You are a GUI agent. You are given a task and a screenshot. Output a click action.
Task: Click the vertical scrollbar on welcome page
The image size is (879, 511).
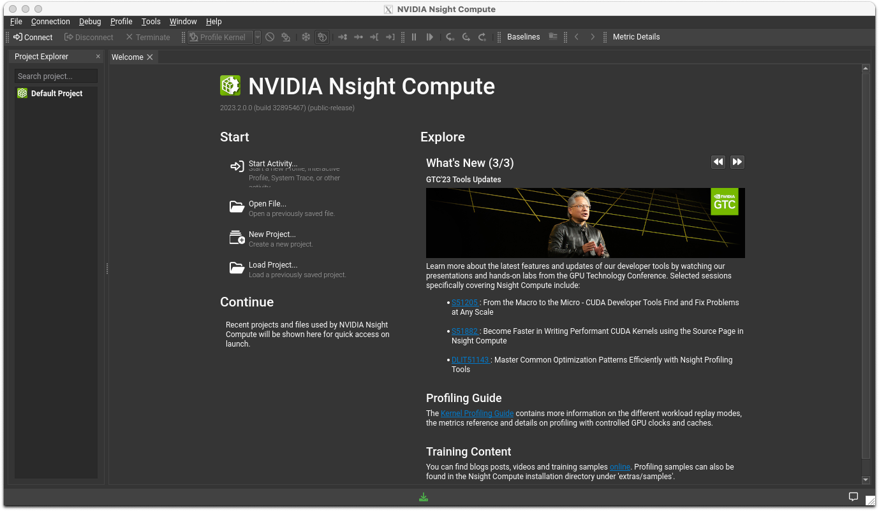click(x=866, y=255)
